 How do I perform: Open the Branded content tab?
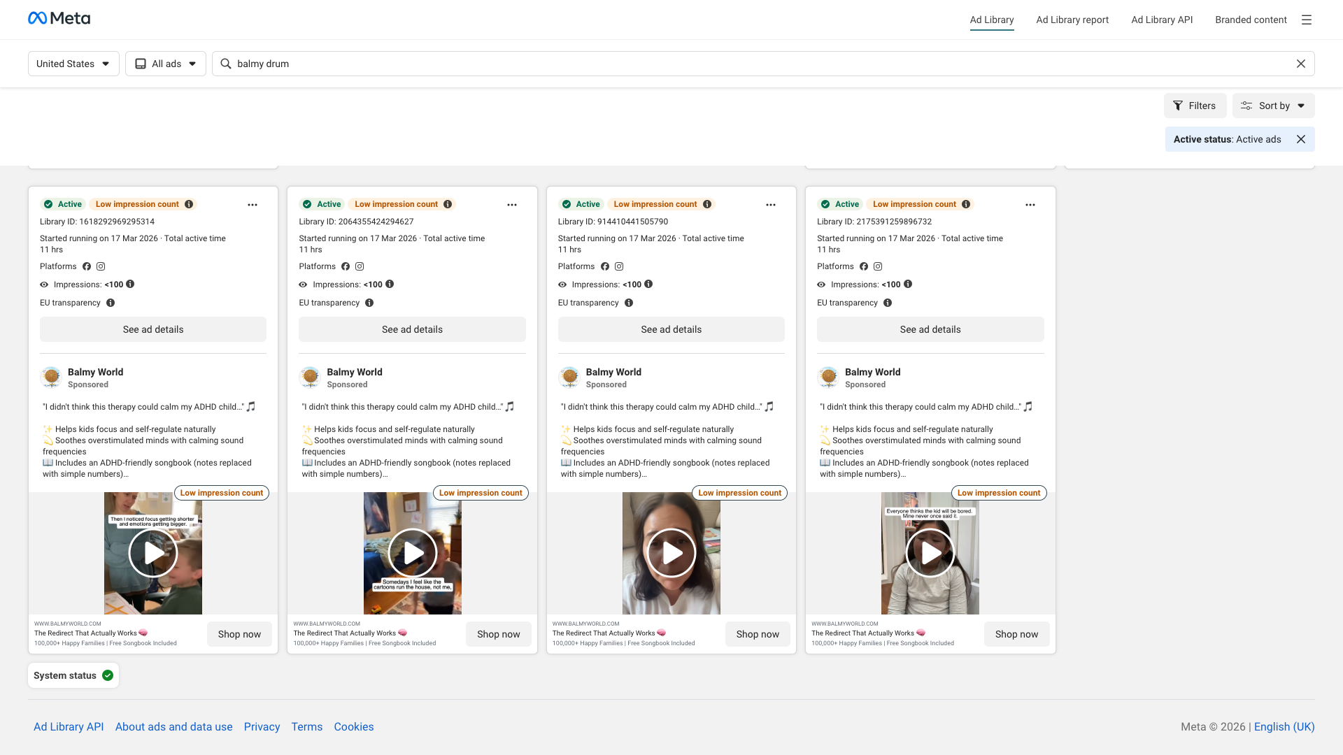(x=1251, y=20)
